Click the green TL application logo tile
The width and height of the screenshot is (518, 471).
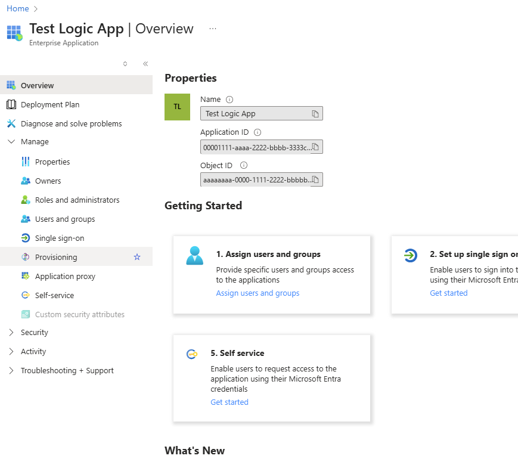[178, 107]
